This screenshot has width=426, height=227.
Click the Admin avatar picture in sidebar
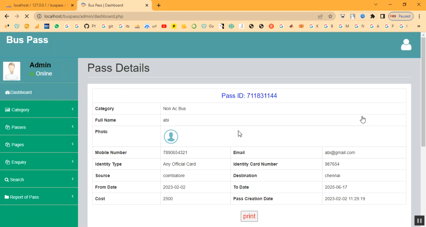pos(12,71)
